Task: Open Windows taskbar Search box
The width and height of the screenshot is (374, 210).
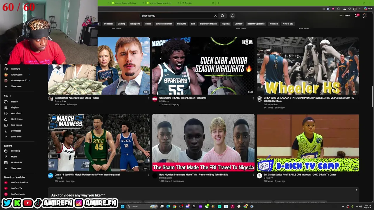Action: [142, 206]
